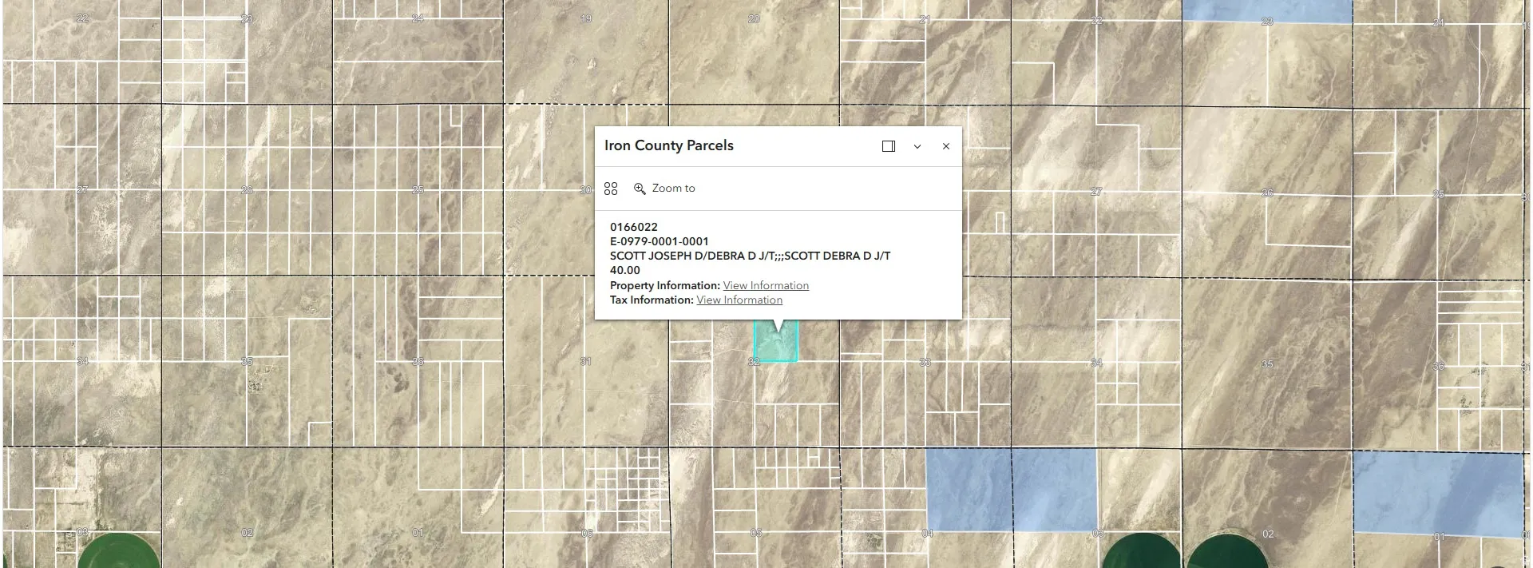Image resolution: width=1533 pixels, height=568 pixels.
Task: Click the section 06 map label
Action: click(587, 534)
